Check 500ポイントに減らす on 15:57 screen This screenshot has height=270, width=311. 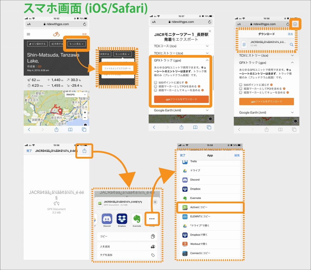point(156,82)
